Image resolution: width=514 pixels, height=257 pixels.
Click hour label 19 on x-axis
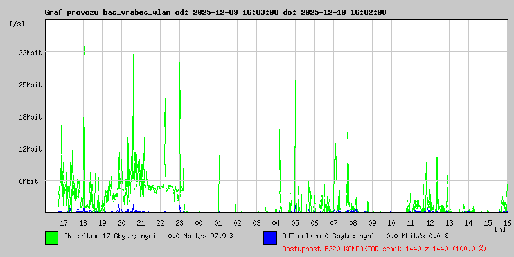tap(102, 223)
